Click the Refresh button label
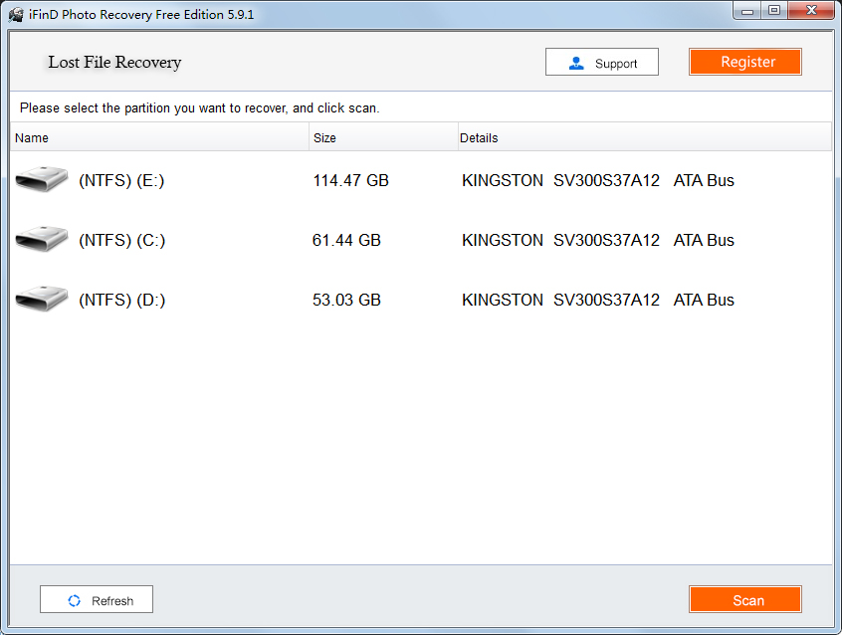Screen dimensions: 842x635 [111, 600]
